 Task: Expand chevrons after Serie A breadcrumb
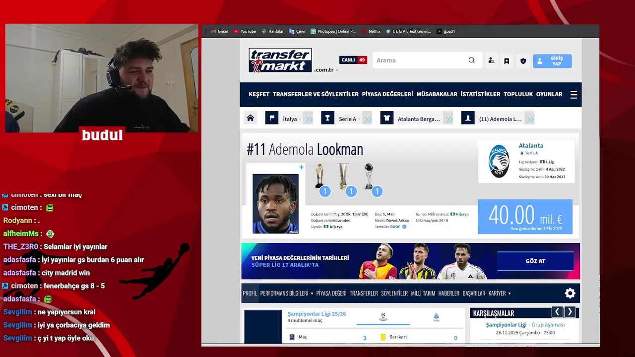point(367,119)
